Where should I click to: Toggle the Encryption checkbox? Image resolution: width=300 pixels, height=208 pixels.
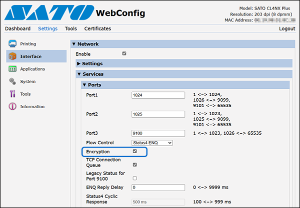coord(134,151)
